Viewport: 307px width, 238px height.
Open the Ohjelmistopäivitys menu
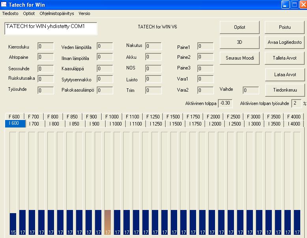[56, 13]
